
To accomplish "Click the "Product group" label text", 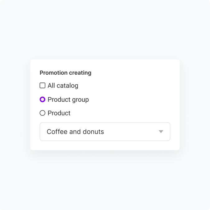I will (x=68, y=100).
